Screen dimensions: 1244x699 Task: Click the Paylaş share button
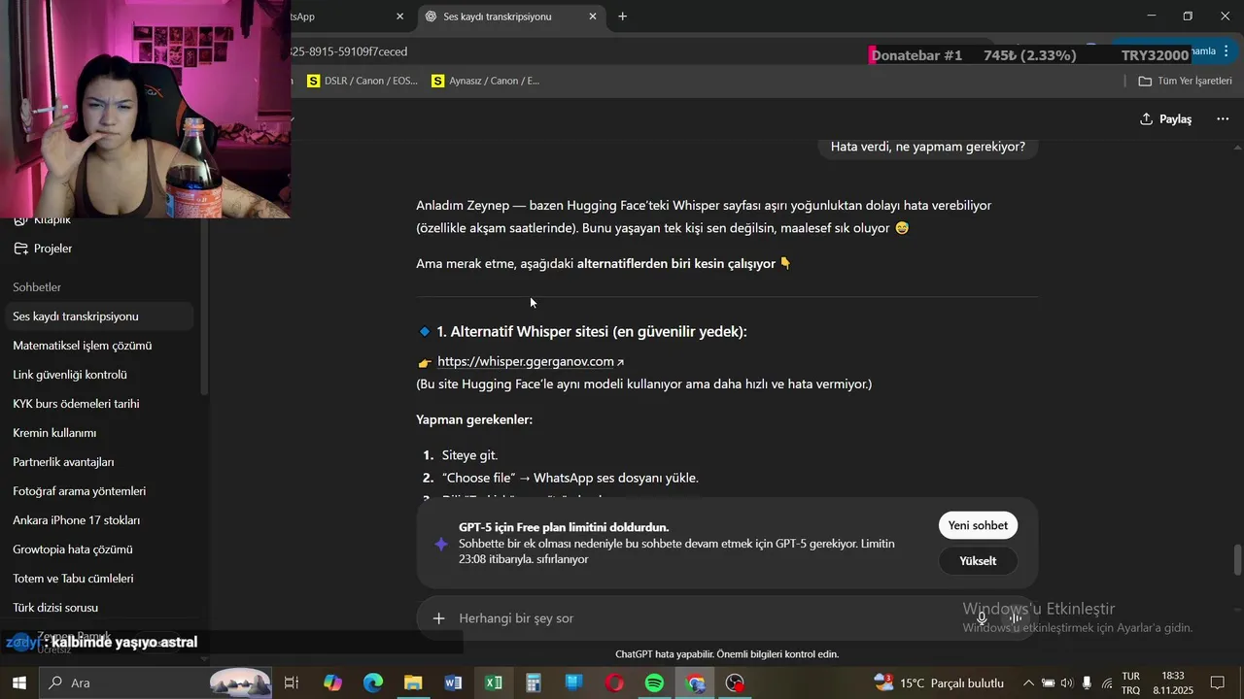pyautogui.click(x=1166, y=118)
